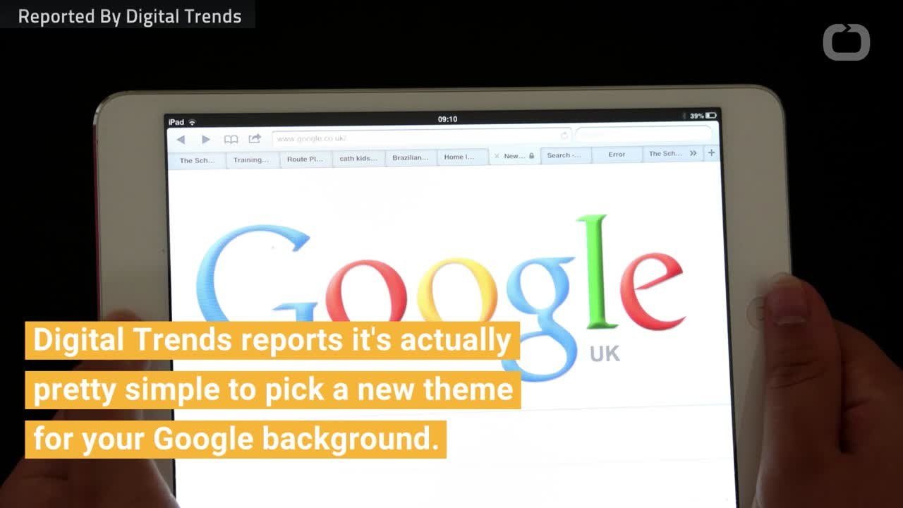The image size is (903, 508).
Task: Tap the forward navigation arrow
Action: 206,140
